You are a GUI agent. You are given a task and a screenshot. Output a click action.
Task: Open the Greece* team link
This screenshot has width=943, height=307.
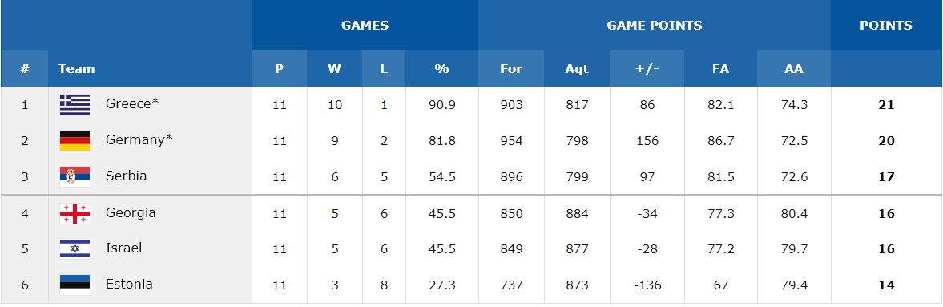[132, 103]
